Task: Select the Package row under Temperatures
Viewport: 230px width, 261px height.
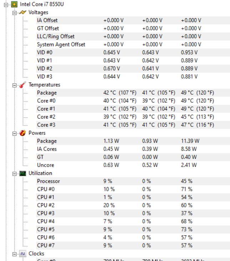Action: [x=133, y=93]
